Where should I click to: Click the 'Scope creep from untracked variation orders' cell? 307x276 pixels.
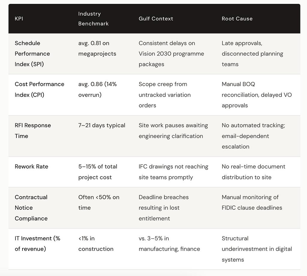point(165,95)
